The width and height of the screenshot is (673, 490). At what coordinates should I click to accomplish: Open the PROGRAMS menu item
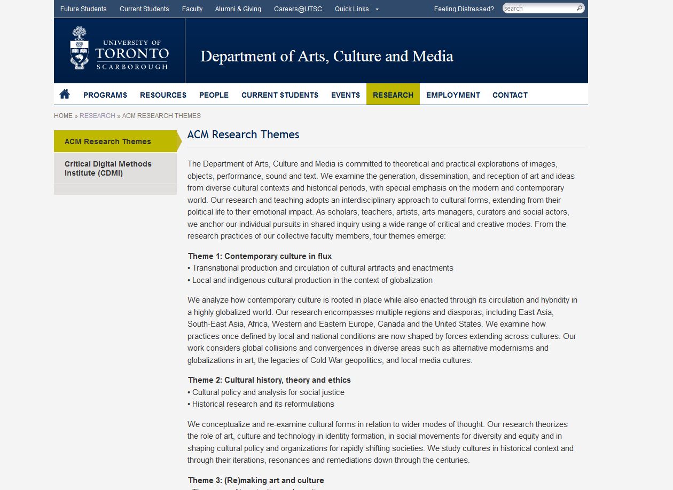[x=105, y=95]
